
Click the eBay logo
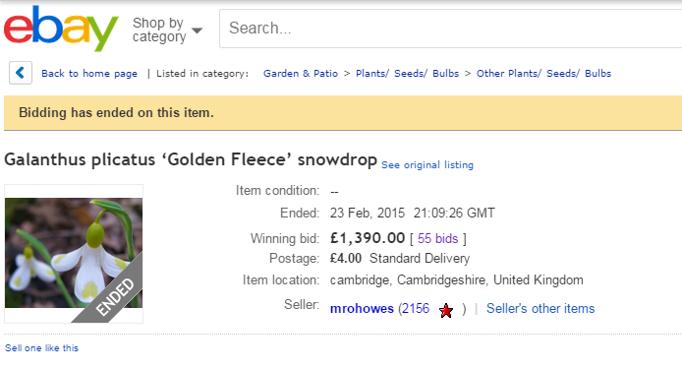pyautogui.click(x=61, y=29)
